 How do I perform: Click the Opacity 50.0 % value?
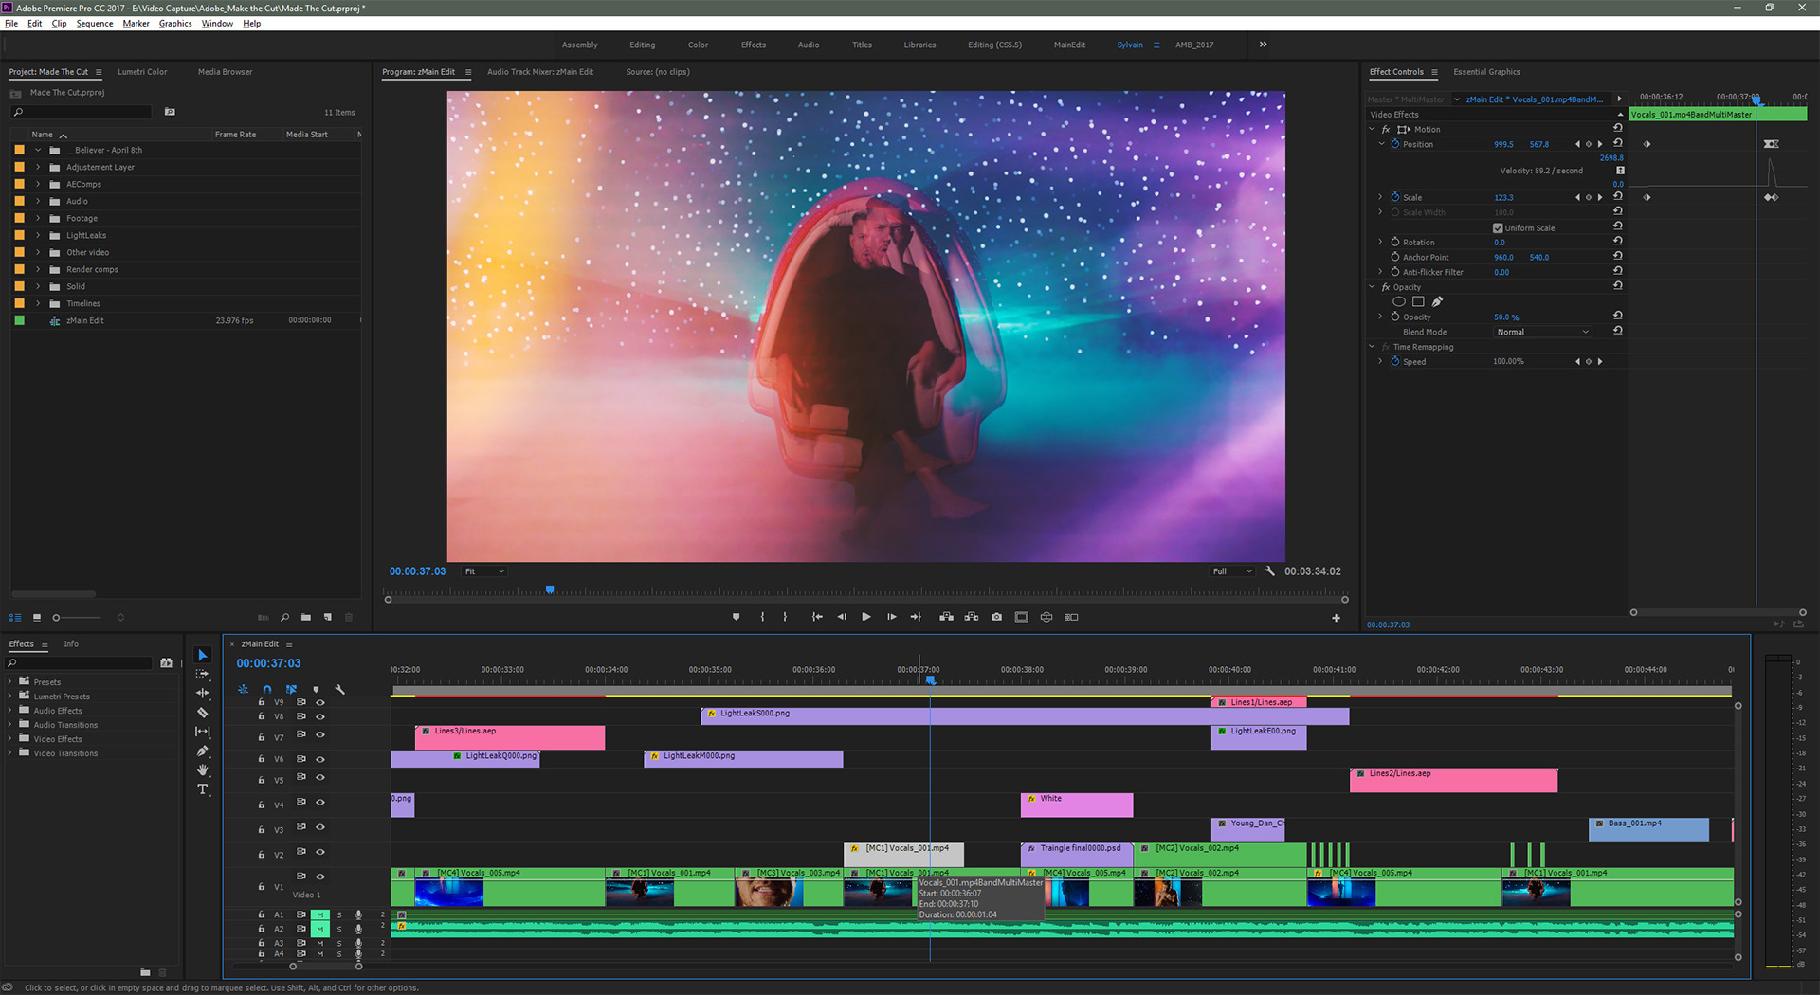pos(1506,317)
